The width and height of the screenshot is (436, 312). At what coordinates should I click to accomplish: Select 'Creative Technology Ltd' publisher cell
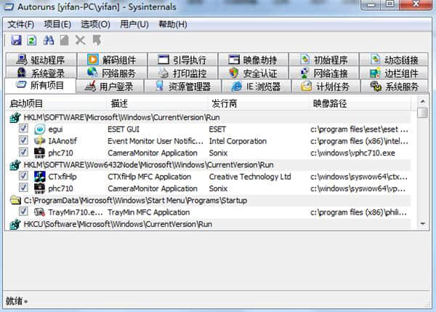point(250,177)
